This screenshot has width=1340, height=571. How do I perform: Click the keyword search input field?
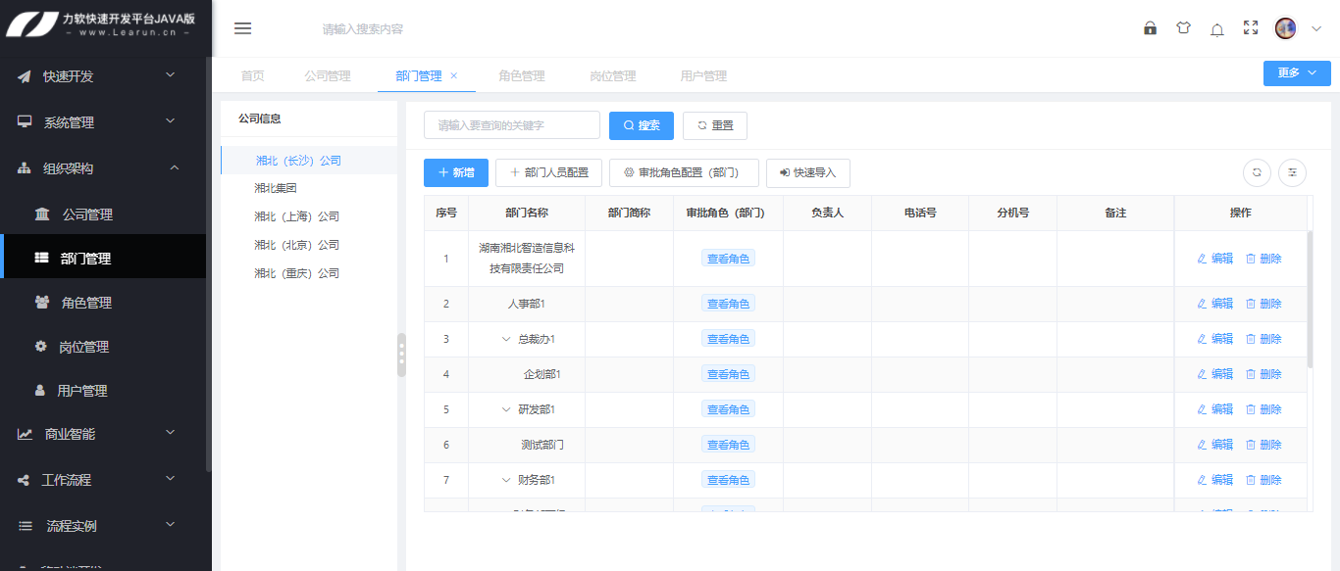coord(510,124)
